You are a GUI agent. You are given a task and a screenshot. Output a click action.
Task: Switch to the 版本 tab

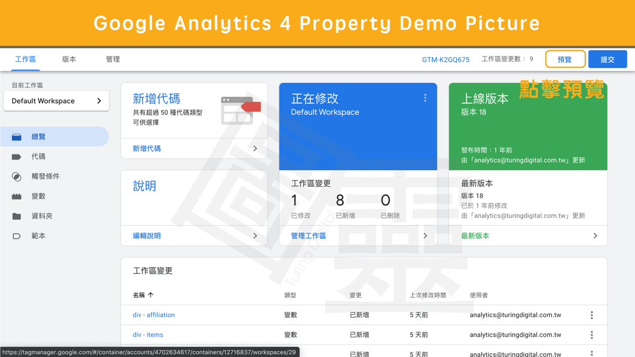coord(69,59)
